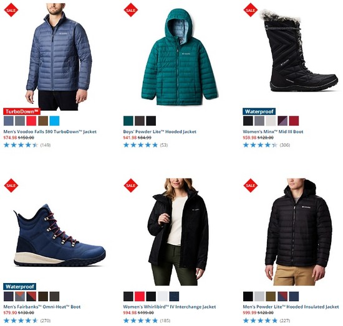Click the Waterproof label under the navy boot
This screenshot has width=343, height=326.
click(x=20, y=287)
